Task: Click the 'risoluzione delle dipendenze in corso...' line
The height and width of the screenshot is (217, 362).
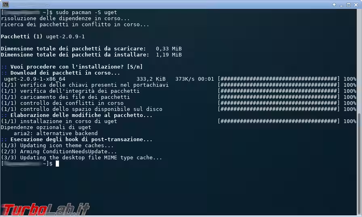Action: (x=65, y=19)
